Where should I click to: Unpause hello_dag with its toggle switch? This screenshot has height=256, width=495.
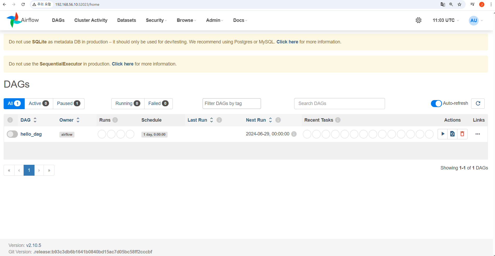pyautogui.click(x=12, y=134)
